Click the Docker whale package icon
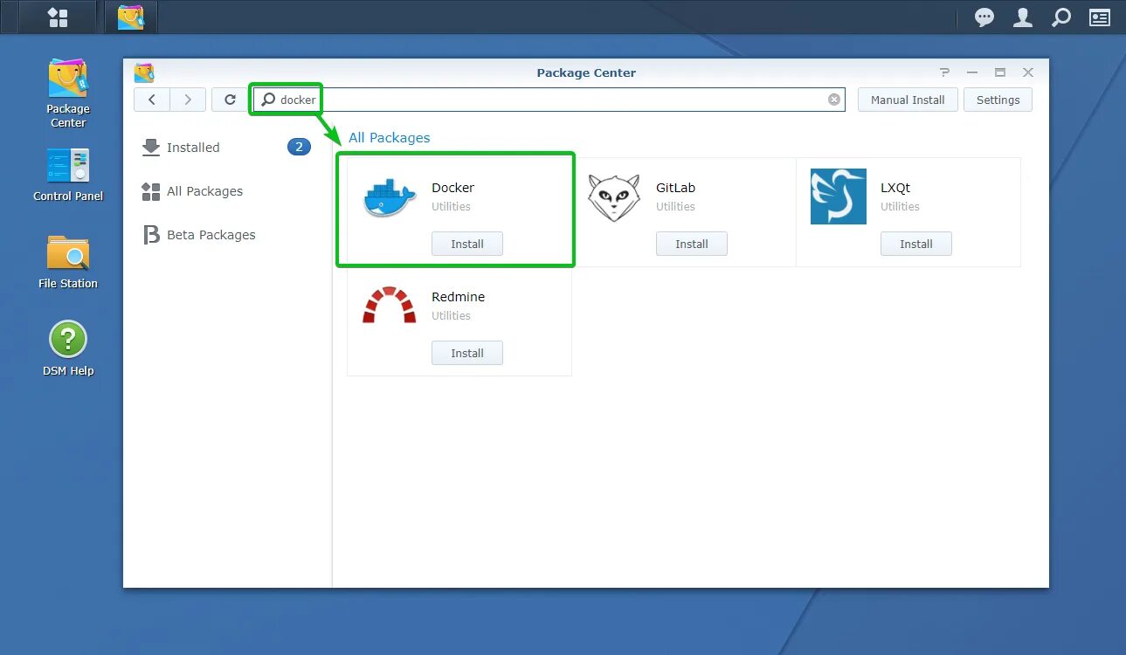 pyautogui.click(x=390, y=196)
